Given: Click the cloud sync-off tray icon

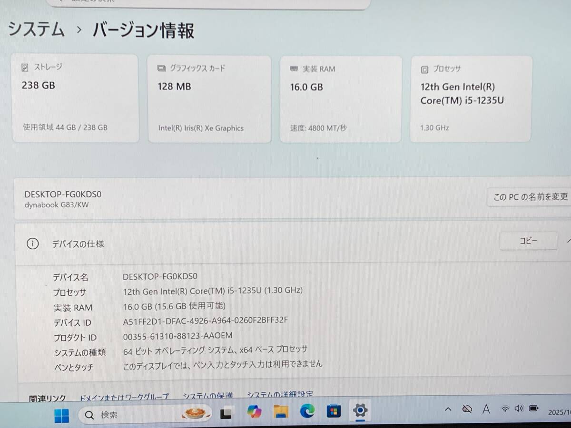Looking at the screenshot, I should coord(467,409).
